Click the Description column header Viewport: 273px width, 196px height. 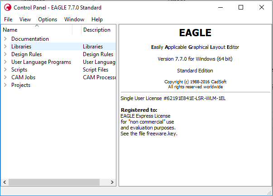point(97,30)
